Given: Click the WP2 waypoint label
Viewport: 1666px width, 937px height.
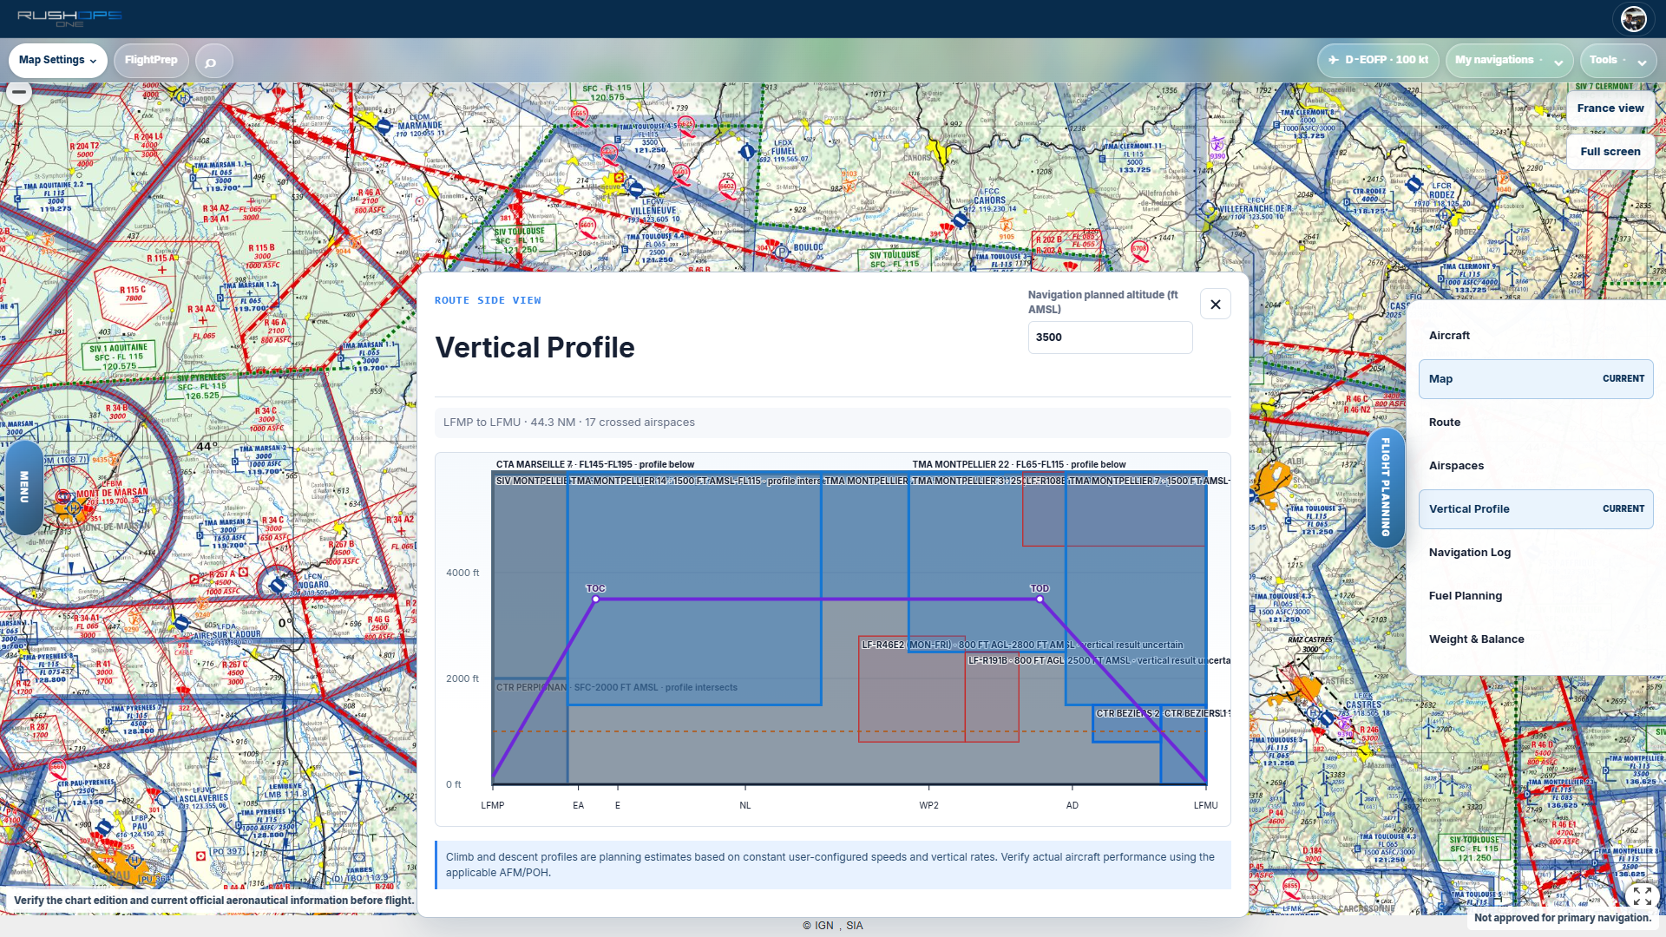Looking at the screenshot, I should [x=929, y=806].
